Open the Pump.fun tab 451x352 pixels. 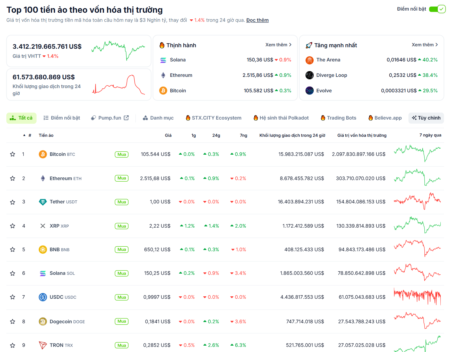point(110,118)
